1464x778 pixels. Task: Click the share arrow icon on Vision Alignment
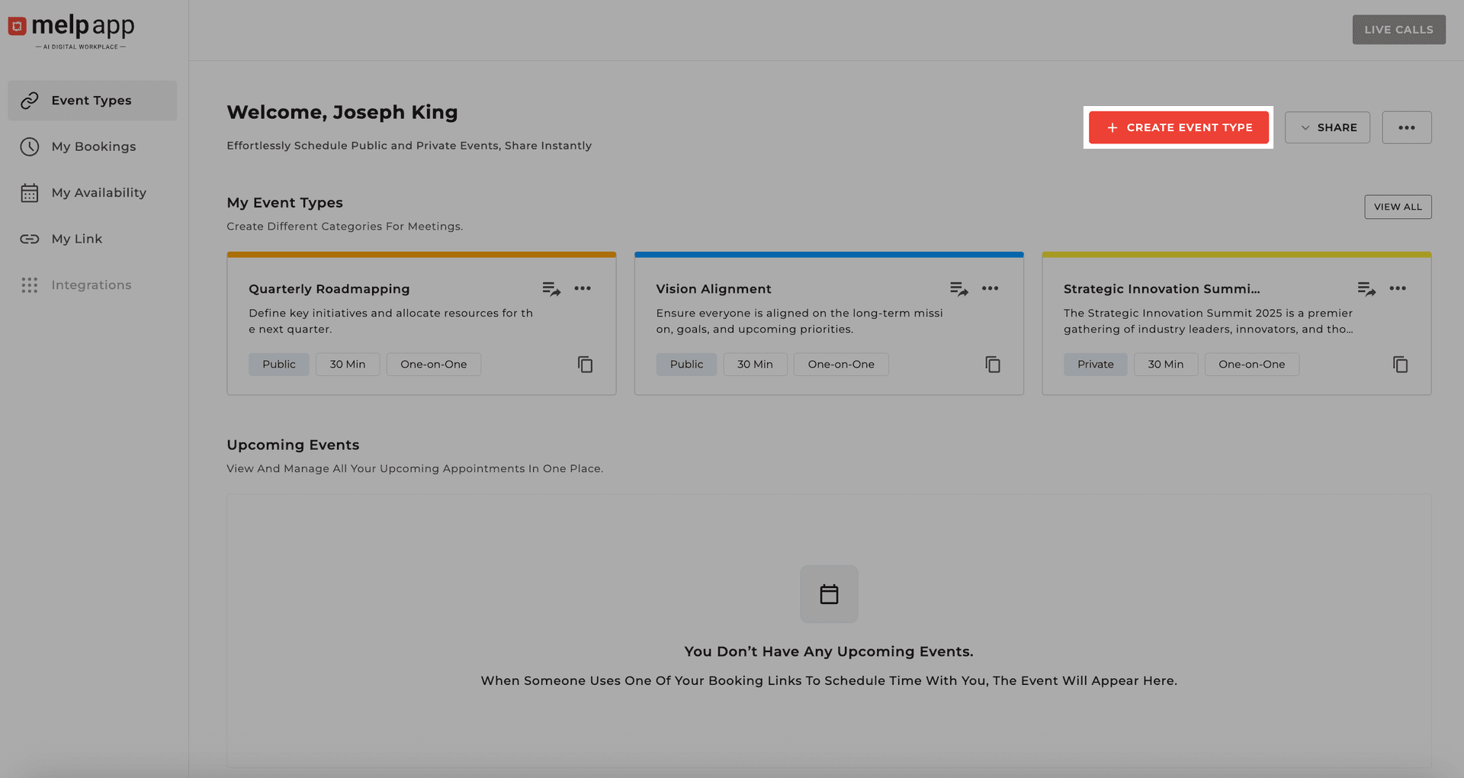tap(958, 288)
